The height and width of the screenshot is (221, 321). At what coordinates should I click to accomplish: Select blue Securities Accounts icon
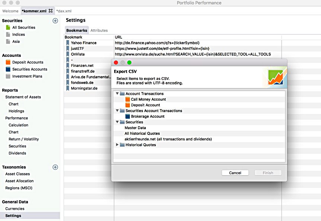pos(8,69)
